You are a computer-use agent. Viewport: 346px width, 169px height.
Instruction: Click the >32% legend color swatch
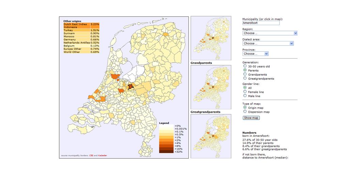166,151
